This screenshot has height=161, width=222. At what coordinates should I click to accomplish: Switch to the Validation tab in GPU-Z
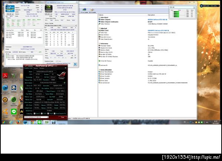pyautogui.click(x=42, y=68)
